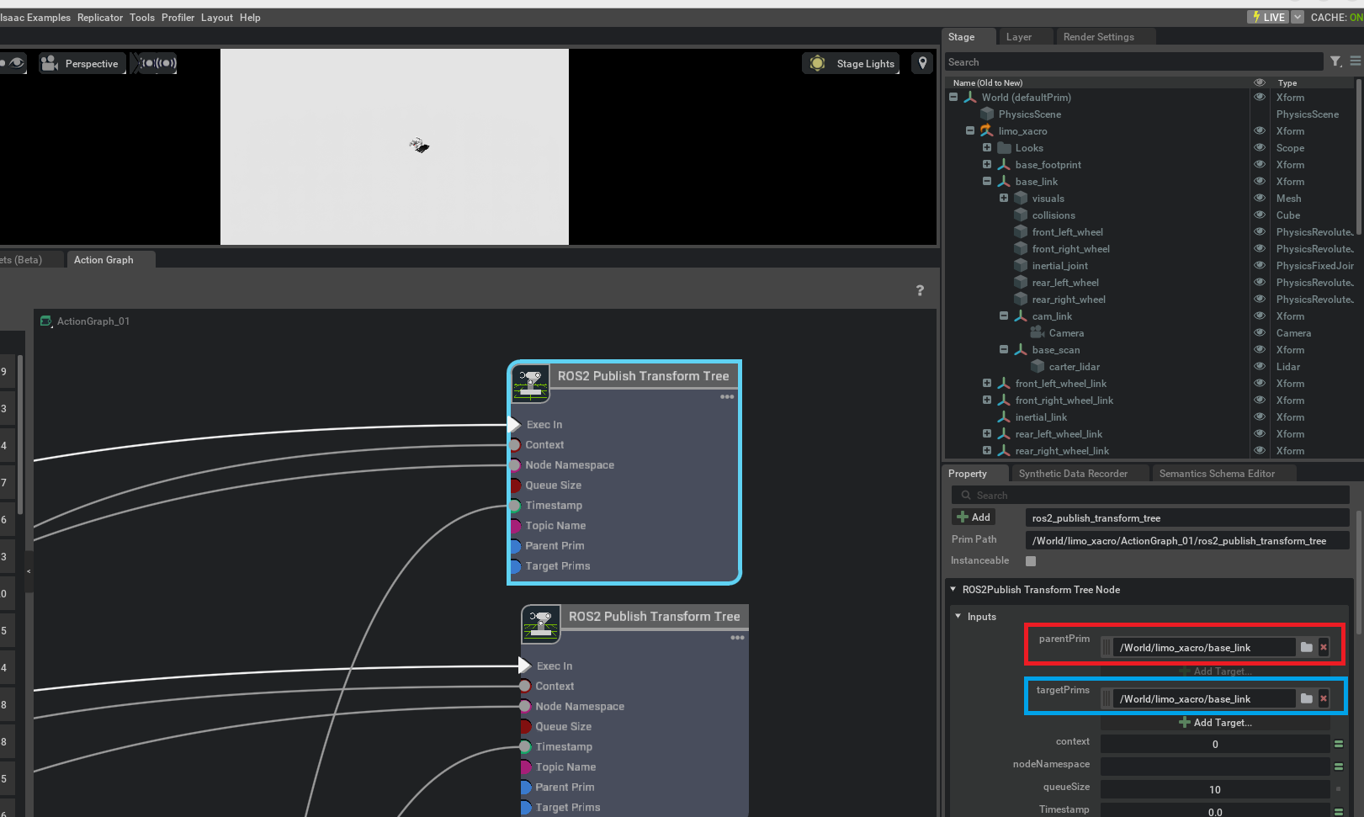
Task: Click the Stage panel search field
Action: (x=1133, y=62)
